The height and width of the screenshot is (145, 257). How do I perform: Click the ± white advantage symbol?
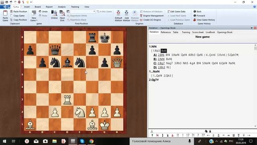(213, 135)
